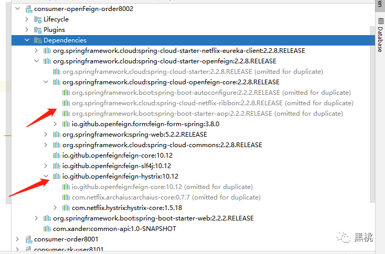
Task: Select io.github.openfeign:feign-hystrix:10.12 text
Action: (x=120, y=176)
